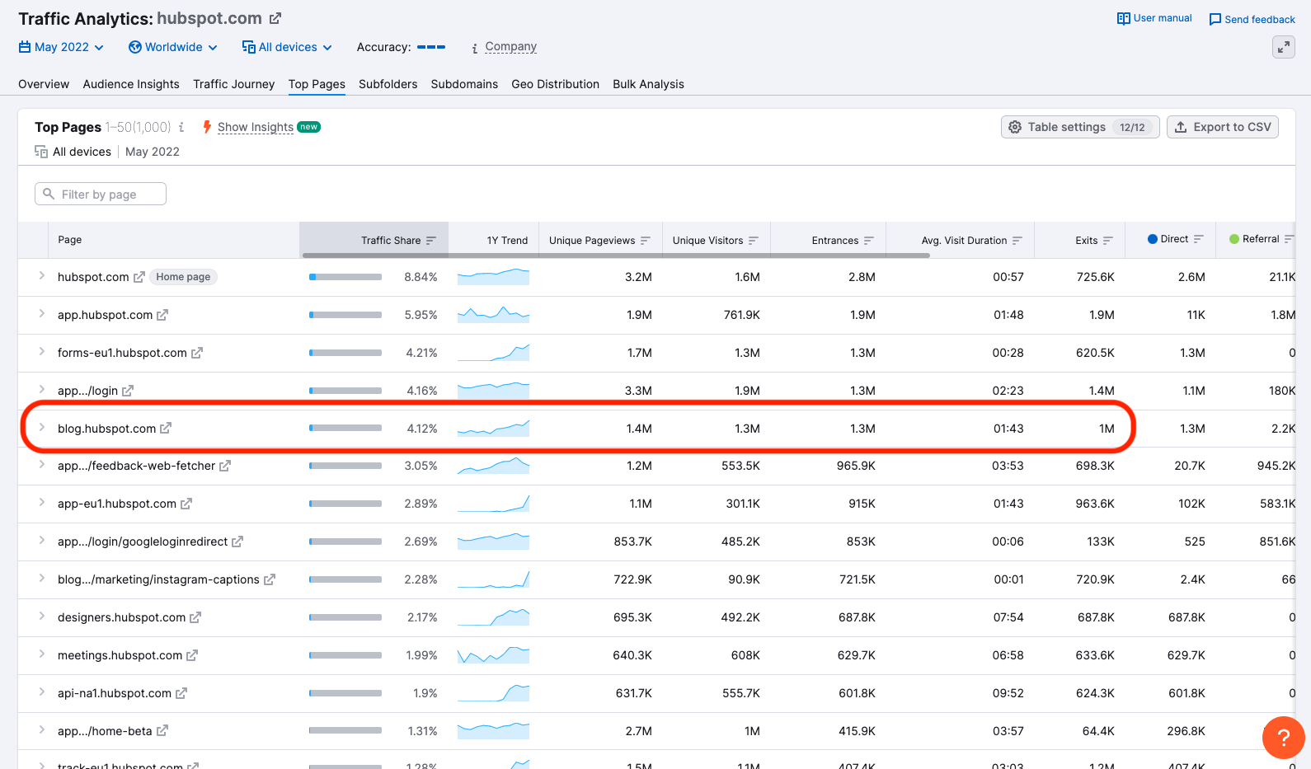Click the horizontal table scrollbar

(616, 256)
